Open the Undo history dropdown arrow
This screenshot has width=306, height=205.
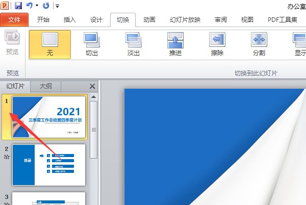point(37,6)
